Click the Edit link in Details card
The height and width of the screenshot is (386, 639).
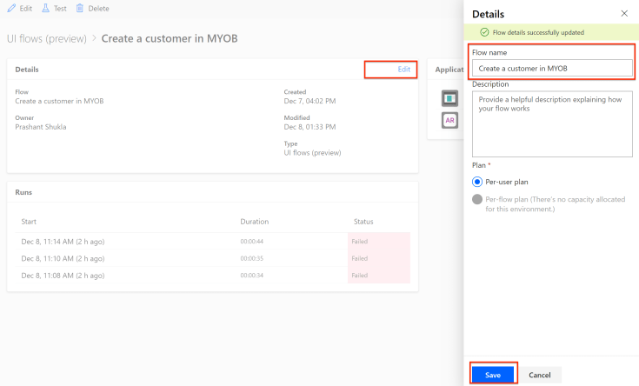point(403,70)
